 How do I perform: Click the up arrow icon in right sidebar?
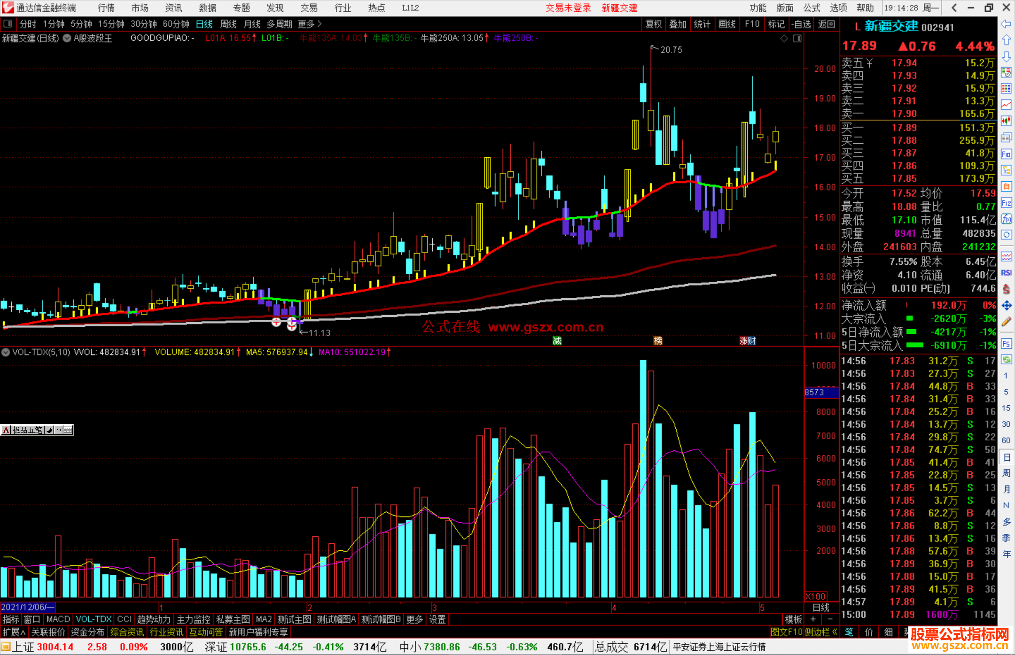pyautogui.click(x=1006, y=40)
